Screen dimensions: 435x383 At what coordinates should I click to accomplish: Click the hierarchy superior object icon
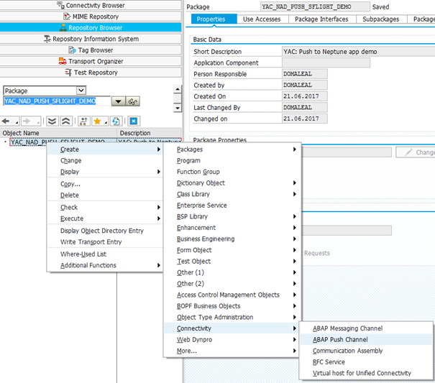pos(83,121)
